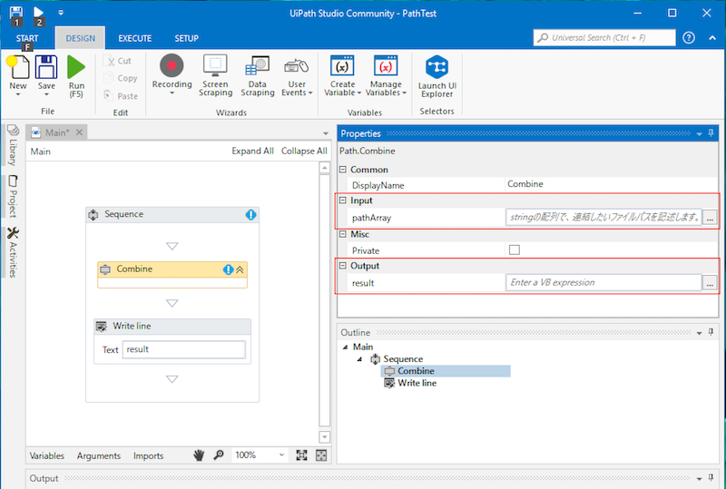Viewport: 726px width, 489px height.
Task: Open the help question mark icon
Action: pyautogui.click(x=689, y=38)
